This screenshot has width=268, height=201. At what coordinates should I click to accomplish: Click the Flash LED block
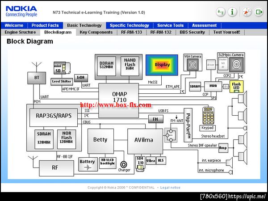(236, 87)
